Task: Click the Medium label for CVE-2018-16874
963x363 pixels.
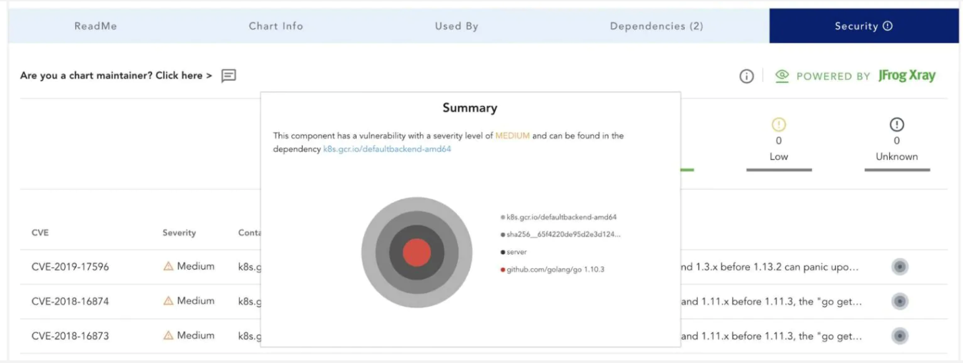Action: point(196,300)
